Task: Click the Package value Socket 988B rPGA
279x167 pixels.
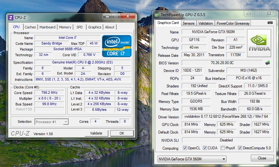Action: pyautogui.click(x=68, y=49)
